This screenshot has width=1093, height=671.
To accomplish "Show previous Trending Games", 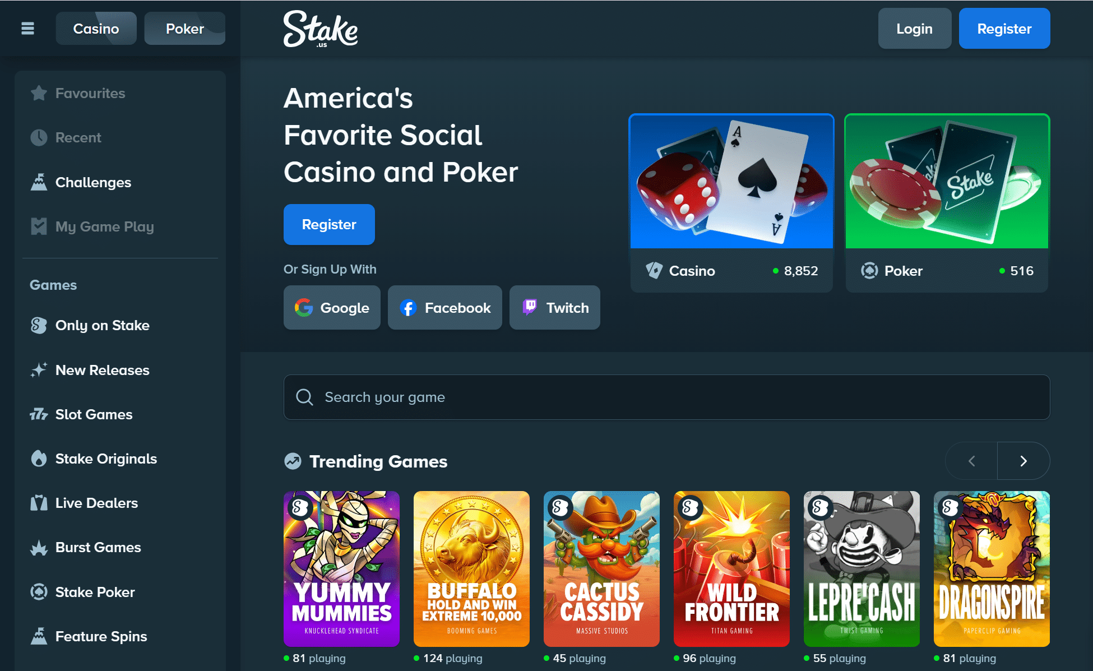I will click(971, 461).
